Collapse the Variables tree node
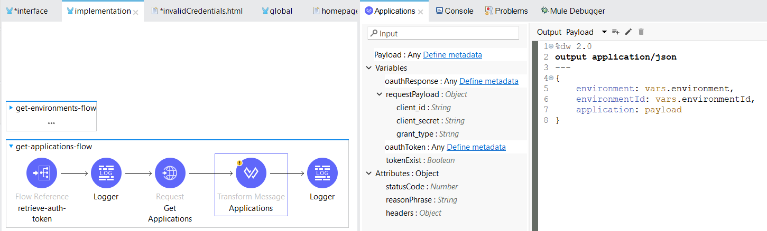The image size is (767, 231). click(368, 68)
